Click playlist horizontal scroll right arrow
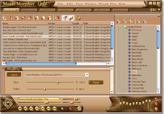The height and width of the screenshot is (114, 164). click(x=109, y=63)
